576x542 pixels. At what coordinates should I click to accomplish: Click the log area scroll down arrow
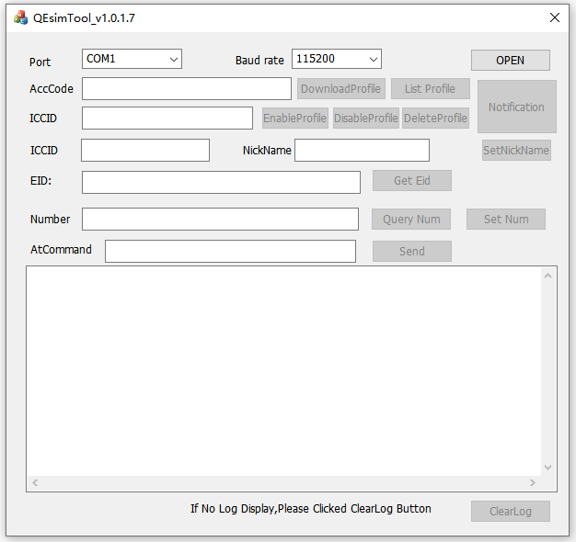coord(549,467)
